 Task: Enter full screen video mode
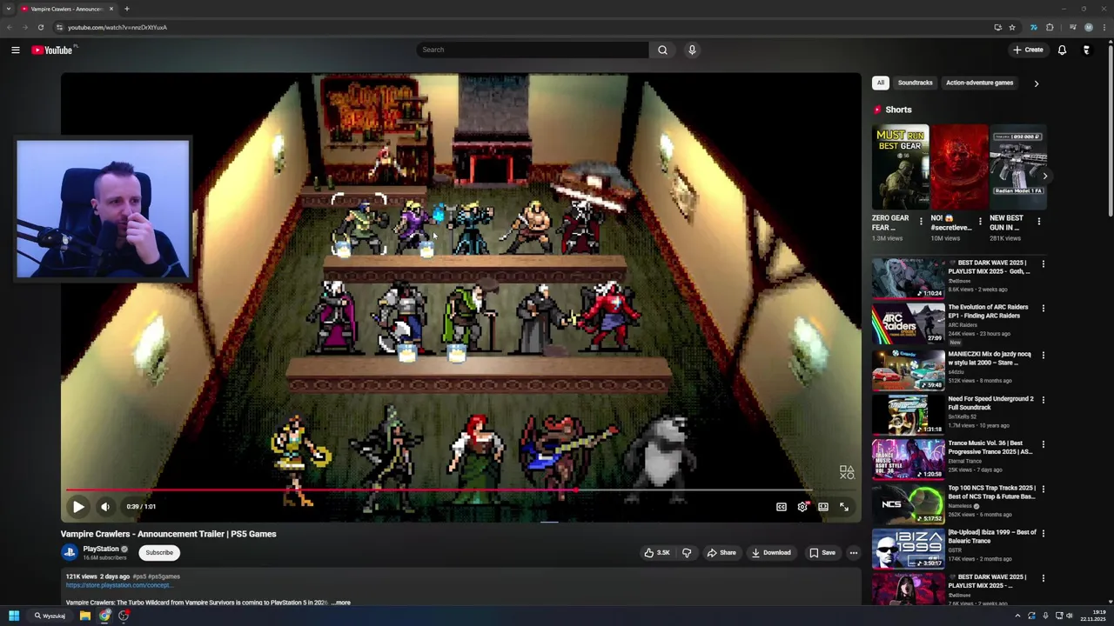pyautogui.click(x=844, y=507)
